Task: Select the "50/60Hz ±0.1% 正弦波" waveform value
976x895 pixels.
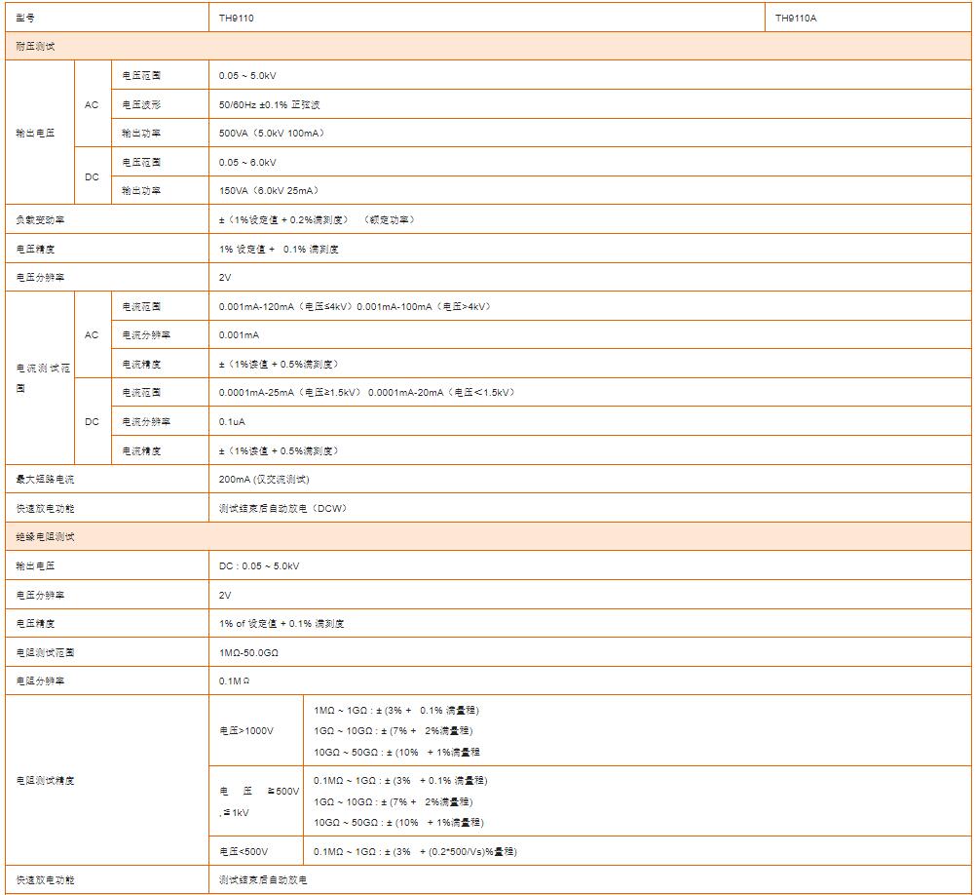Action: pyautogui.click(x=269, y=104)
